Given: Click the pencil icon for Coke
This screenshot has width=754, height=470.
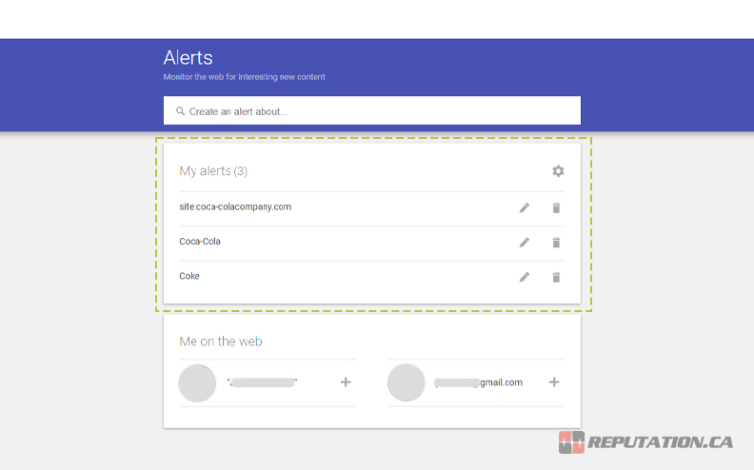Looking at the screenshot, I should pyautogui.click(x=525, y=277).
